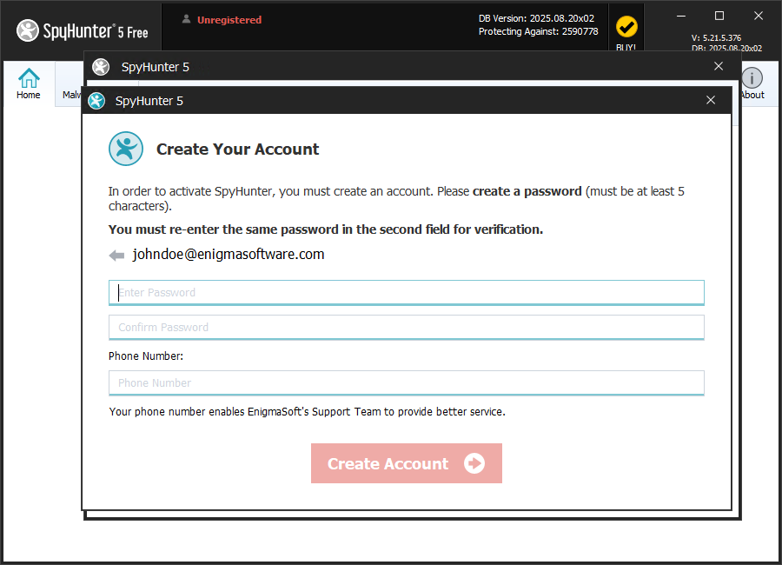Click the front dialog's title bar icon
This screenshot has width=782, height=565.
click(96, 101)
